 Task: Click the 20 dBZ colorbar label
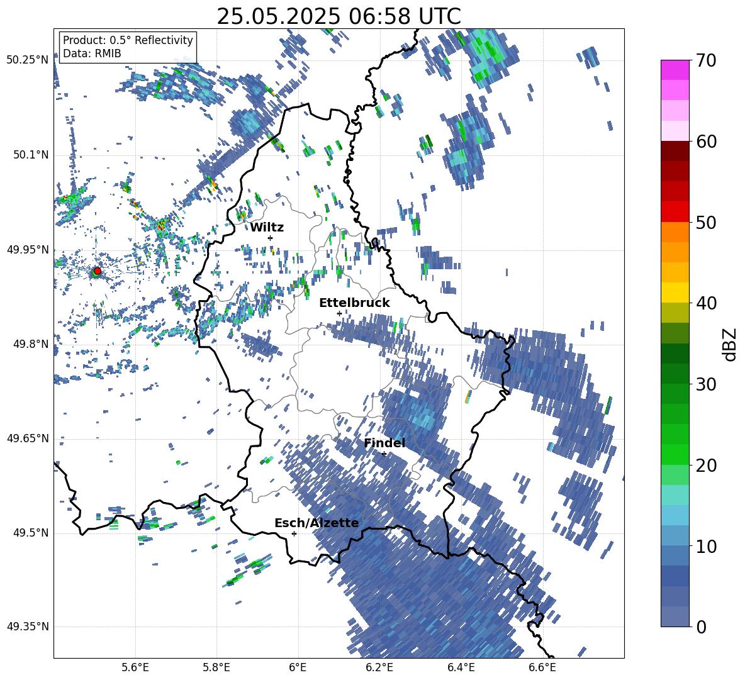(705, 465)
